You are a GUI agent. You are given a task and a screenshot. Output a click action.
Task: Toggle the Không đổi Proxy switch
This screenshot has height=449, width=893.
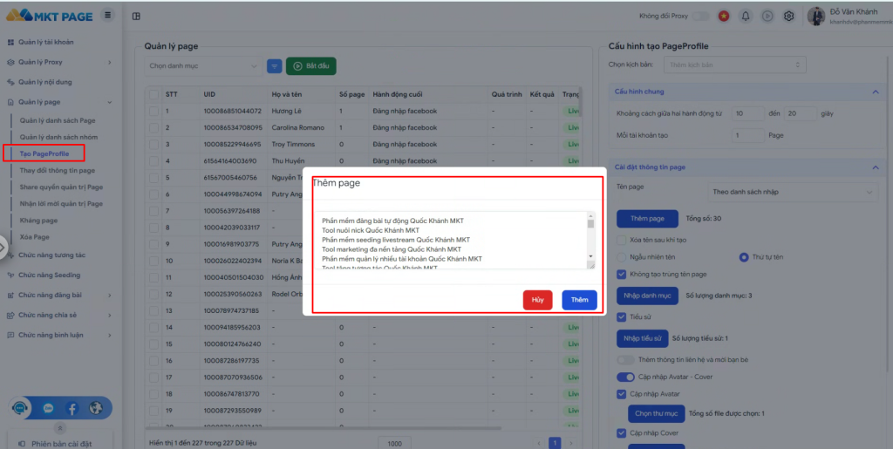(x=701, y=16)
